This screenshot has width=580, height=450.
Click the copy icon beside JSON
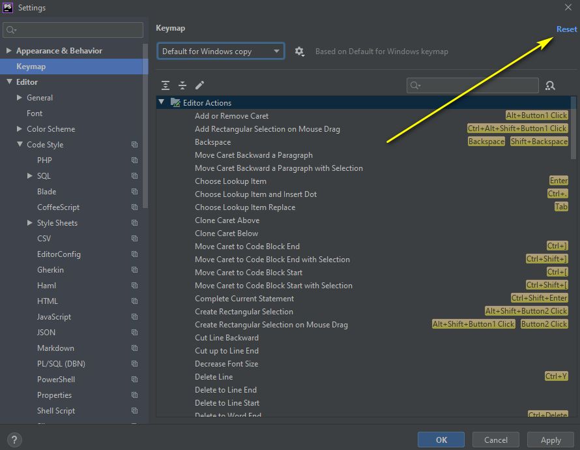[135, 333]
